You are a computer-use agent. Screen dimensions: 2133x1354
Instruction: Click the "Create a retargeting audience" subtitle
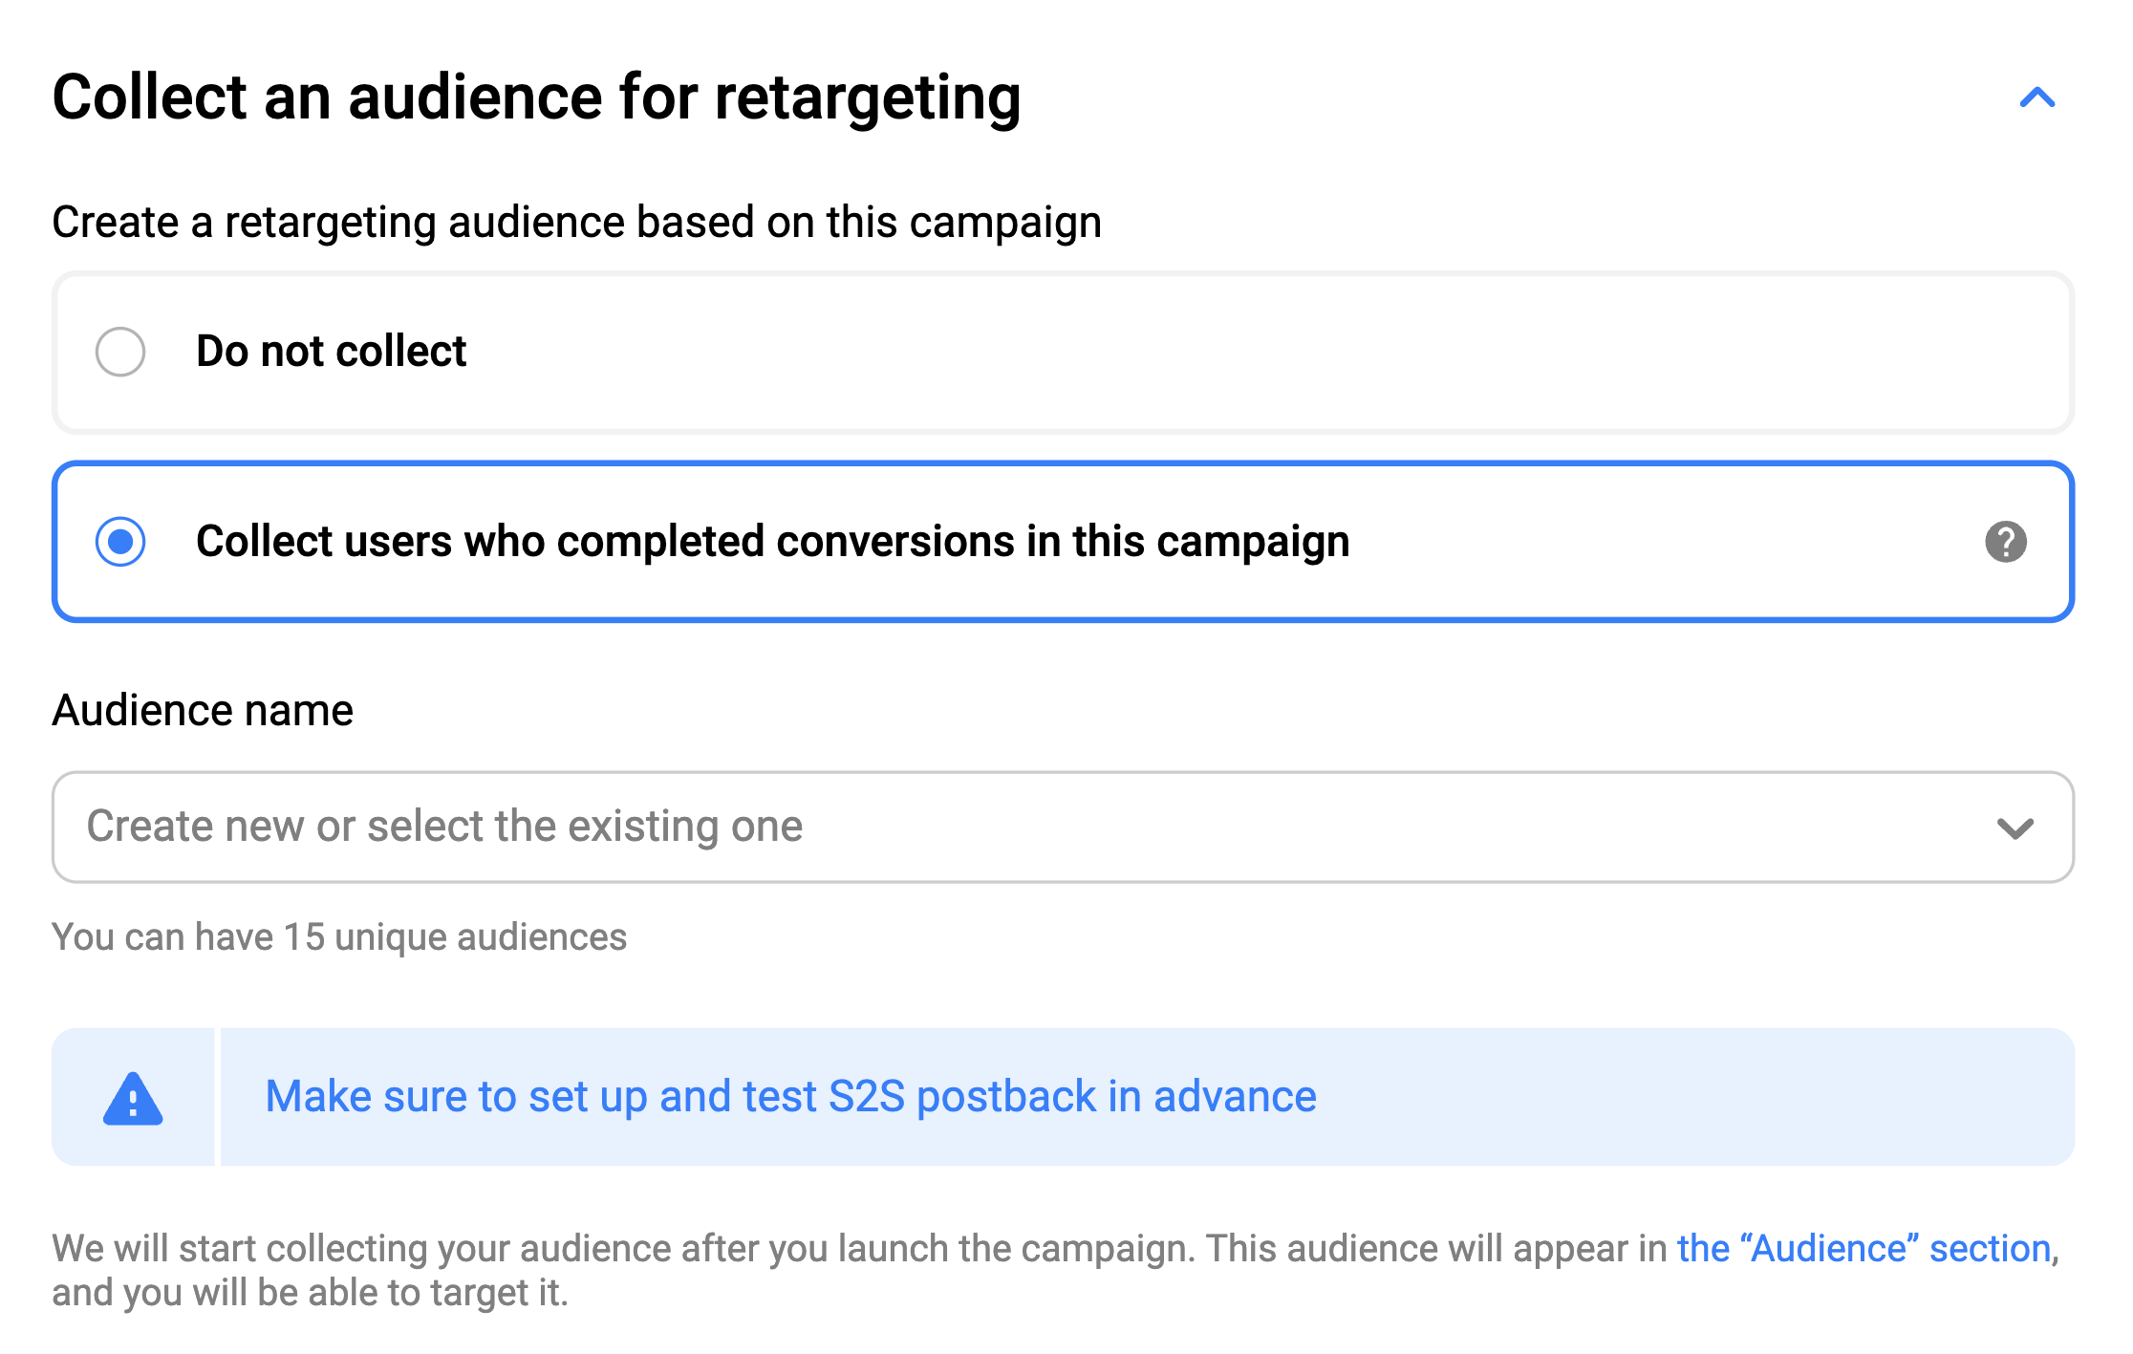click(x=576, y=223)
